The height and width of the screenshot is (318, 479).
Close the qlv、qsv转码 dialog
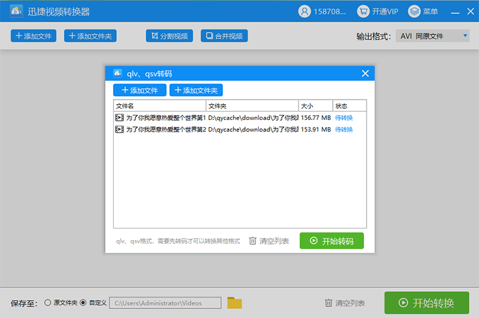(365, 73)
